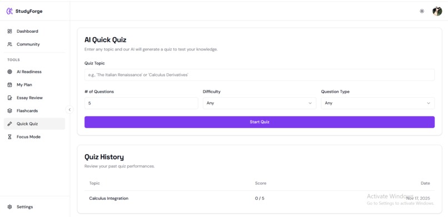448x217 pixels.
Task: Click the Start Quiz button
Action: coord(260,122)
